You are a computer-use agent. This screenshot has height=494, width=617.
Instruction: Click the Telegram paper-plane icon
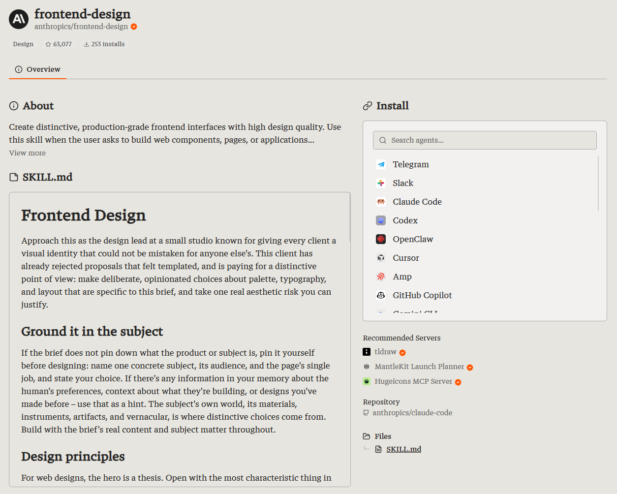[381, 164]
